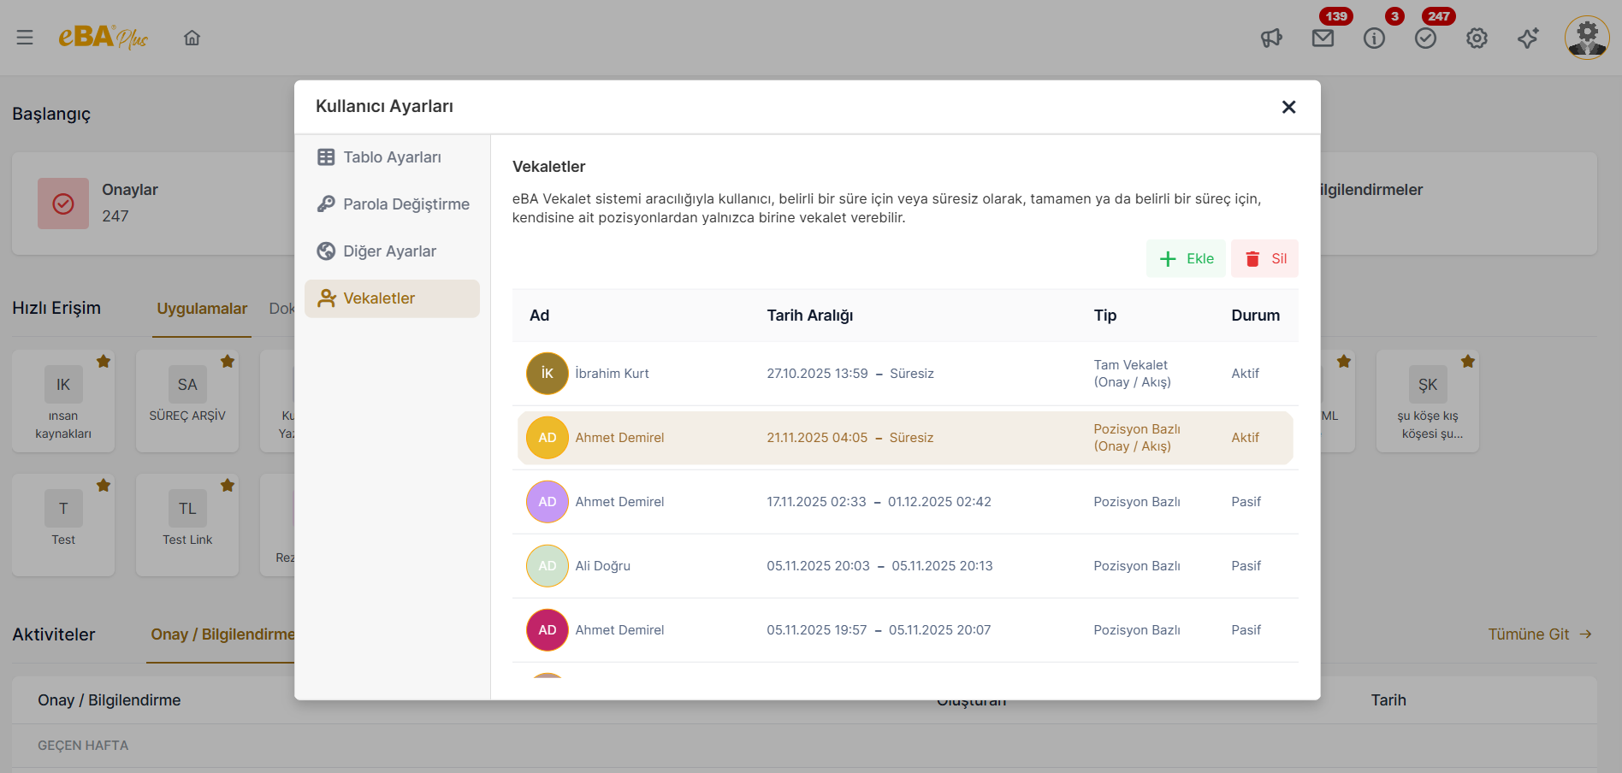1622x773 pixels.
Task: Click the date range 17.11.2025 02:33 – 01.12.2025 02:42
Action: point(879,502)
